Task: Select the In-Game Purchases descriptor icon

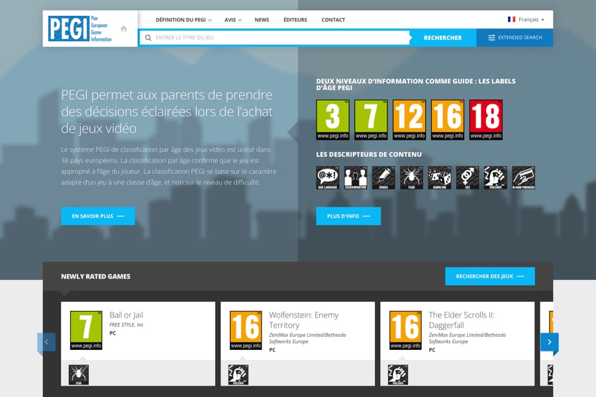Action: (x=523, y=177)
